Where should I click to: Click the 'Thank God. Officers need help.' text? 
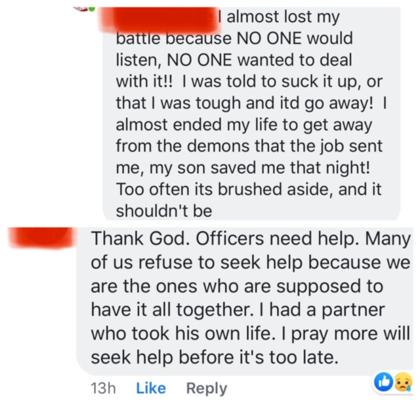click(x=224, y=238)
